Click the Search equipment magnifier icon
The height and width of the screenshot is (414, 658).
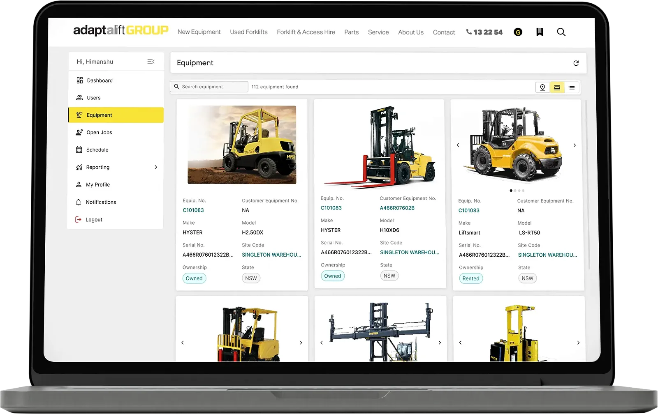pos(177,87)
